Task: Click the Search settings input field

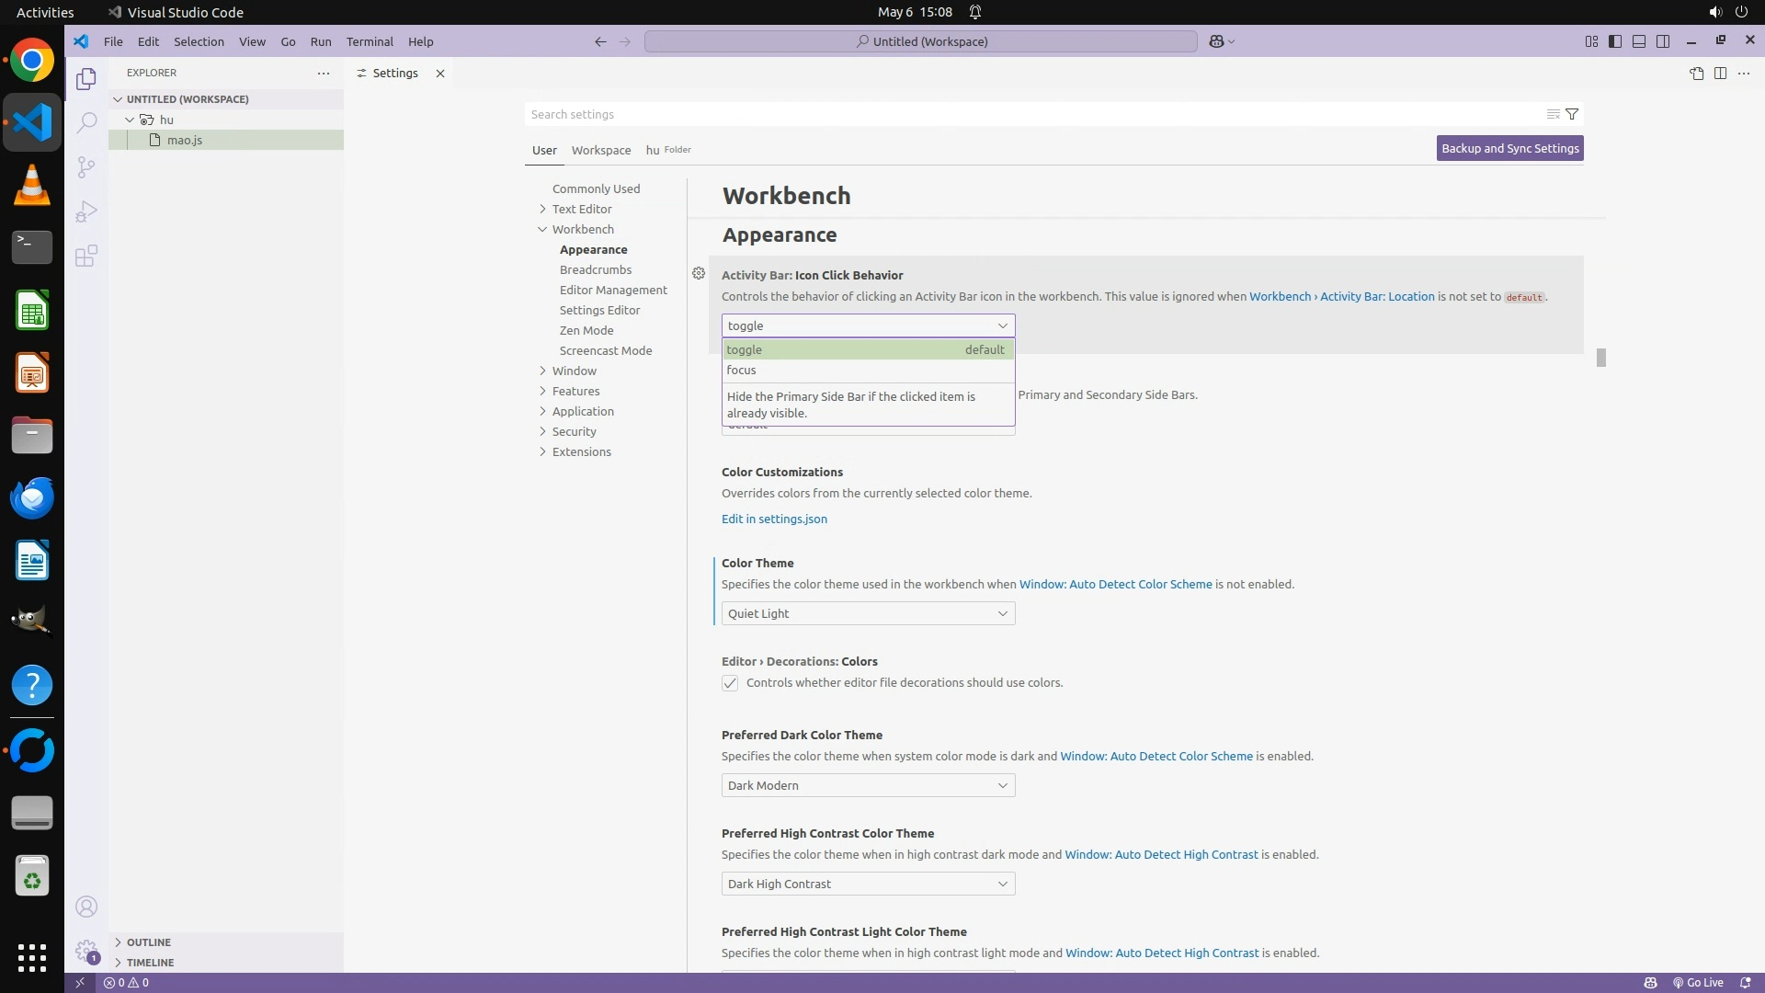Action: pyautogui.click(x=1030, y=114)
